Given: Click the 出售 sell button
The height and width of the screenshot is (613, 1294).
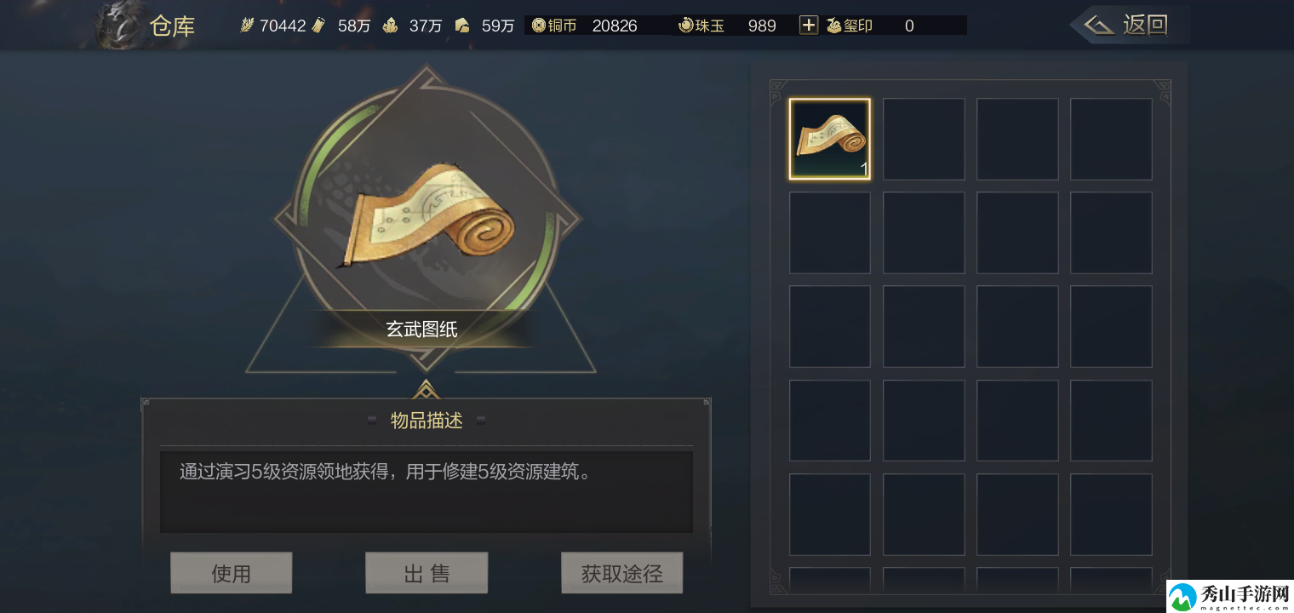Looking at the screenshot, I should pos(427,573).
